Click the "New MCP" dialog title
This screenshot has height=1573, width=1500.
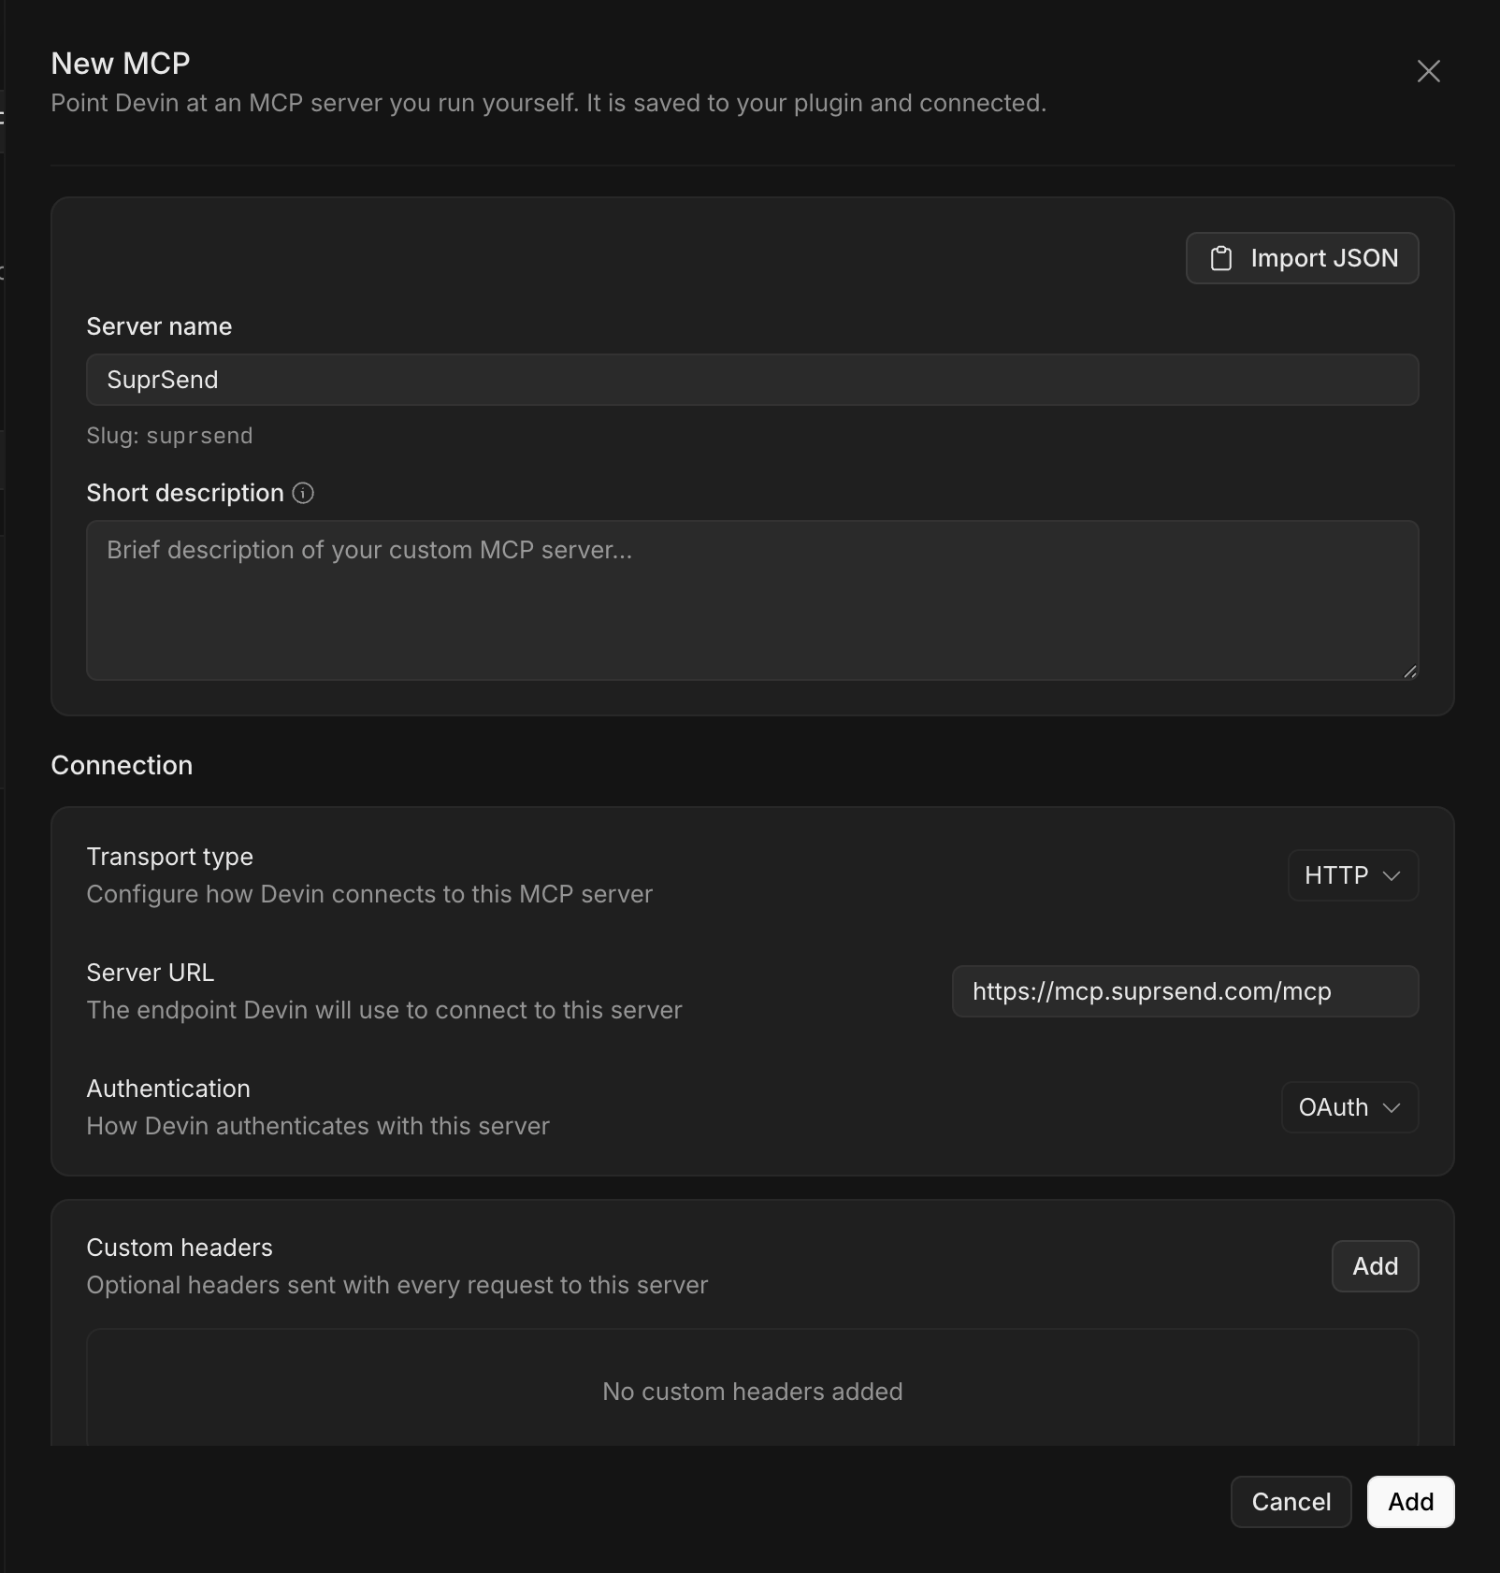[x=121, y=63]
